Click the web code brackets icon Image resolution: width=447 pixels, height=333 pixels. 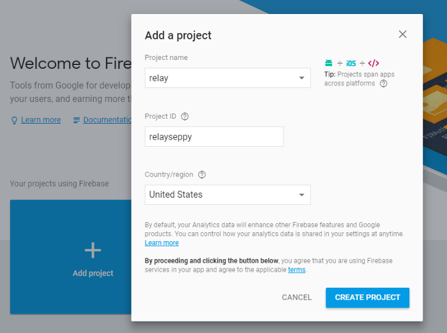tap(374, 63)
